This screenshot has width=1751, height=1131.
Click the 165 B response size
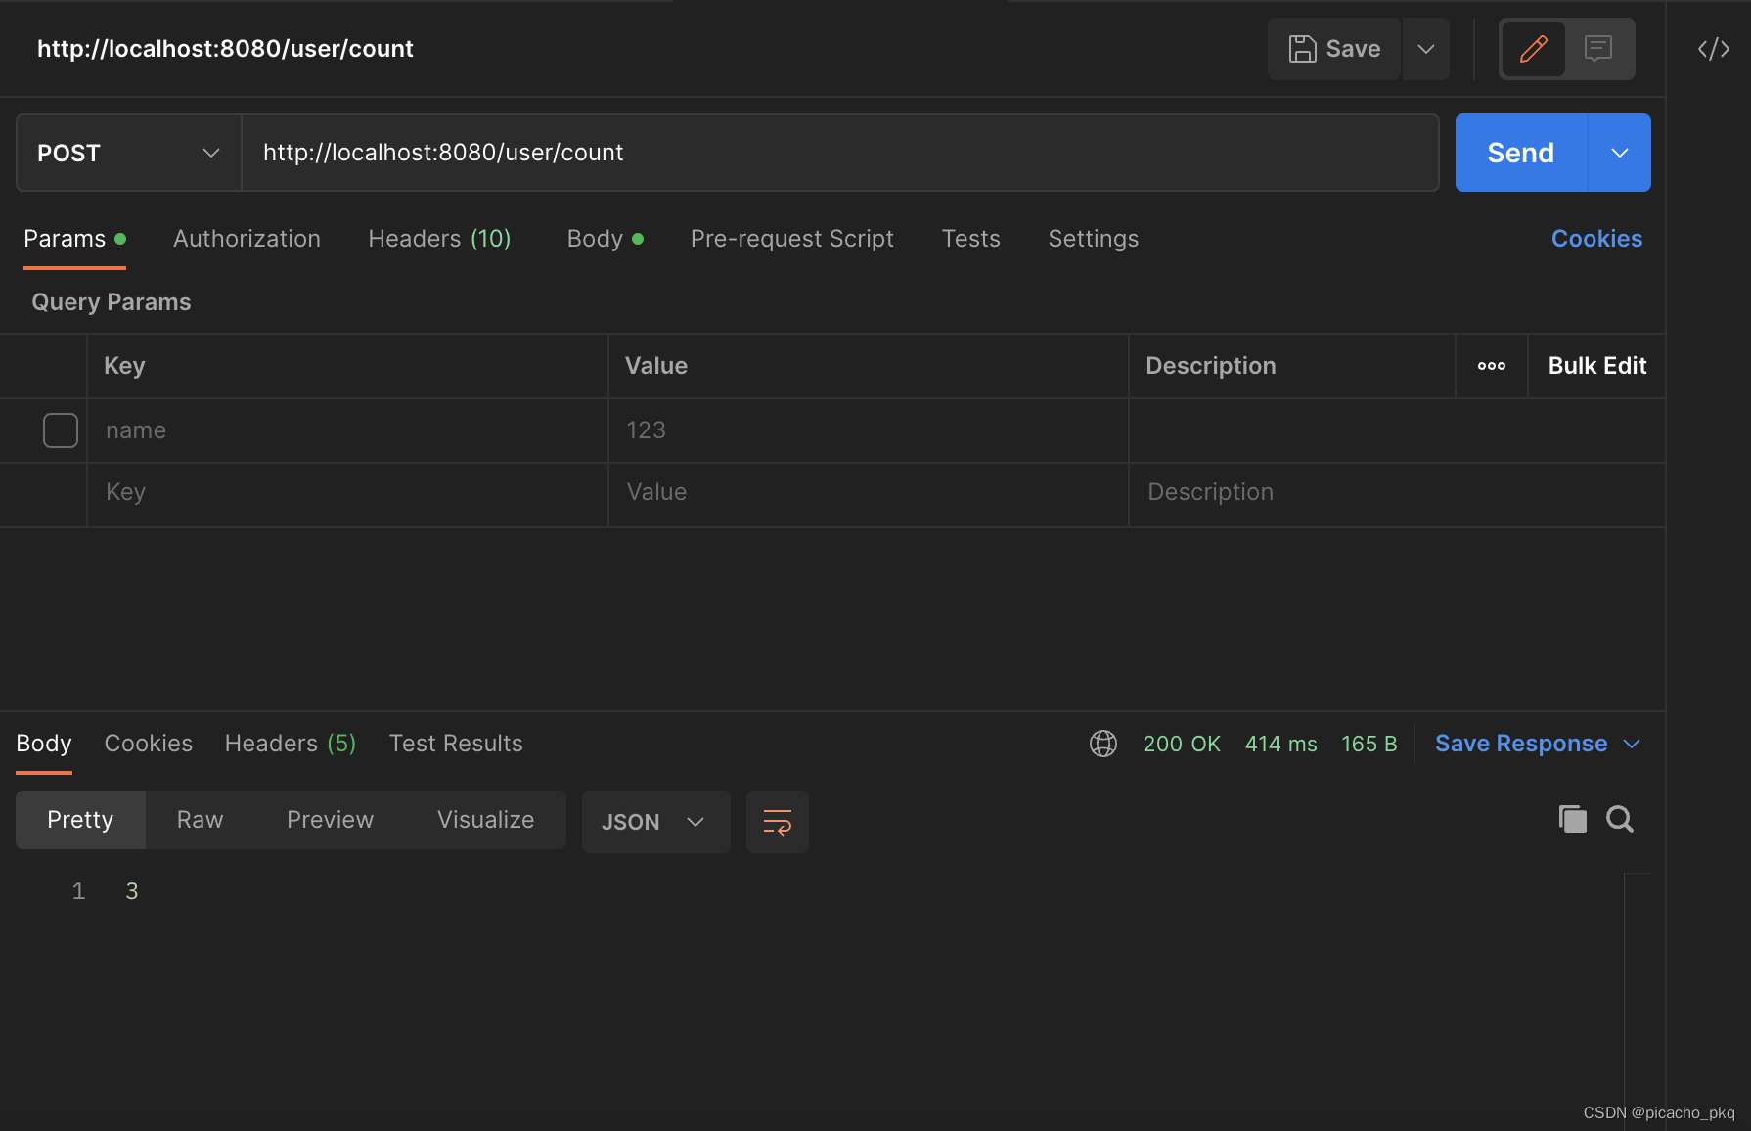click(1369, 744)
